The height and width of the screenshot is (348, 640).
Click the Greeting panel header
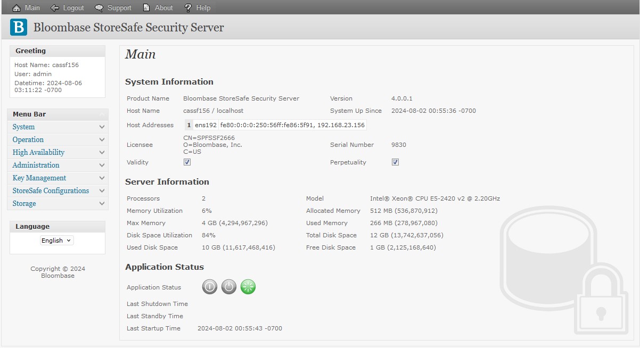coord(58,51)
